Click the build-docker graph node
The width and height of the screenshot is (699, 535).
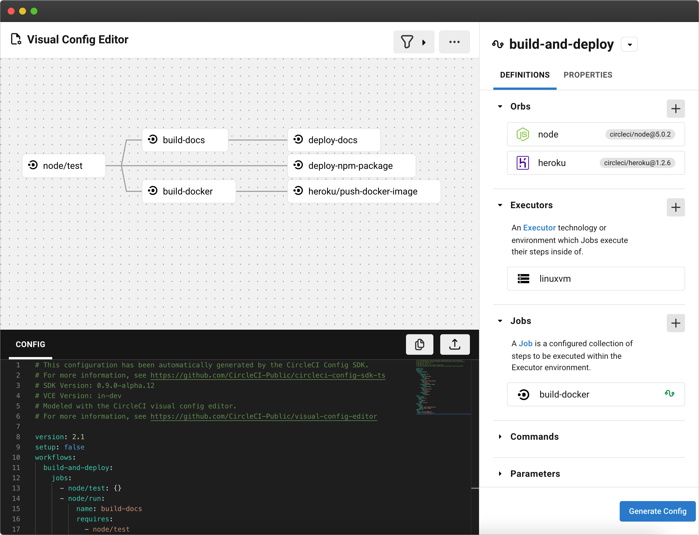click(189, 191)
